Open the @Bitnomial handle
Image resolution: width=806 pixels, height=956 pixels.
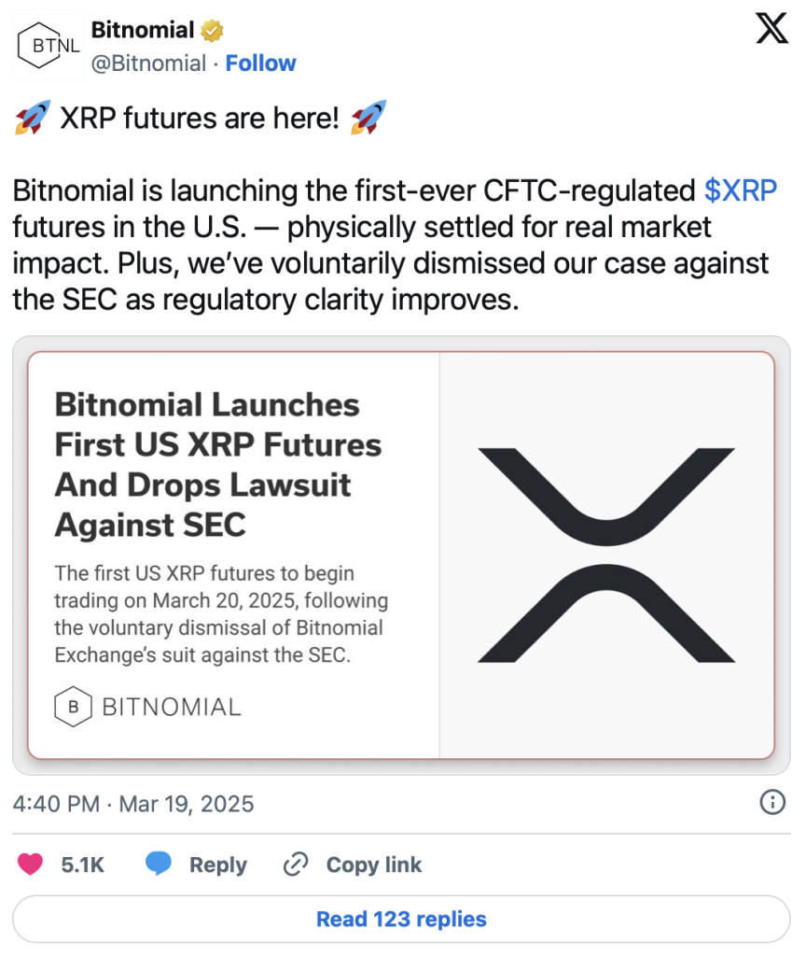click(148, 63)
